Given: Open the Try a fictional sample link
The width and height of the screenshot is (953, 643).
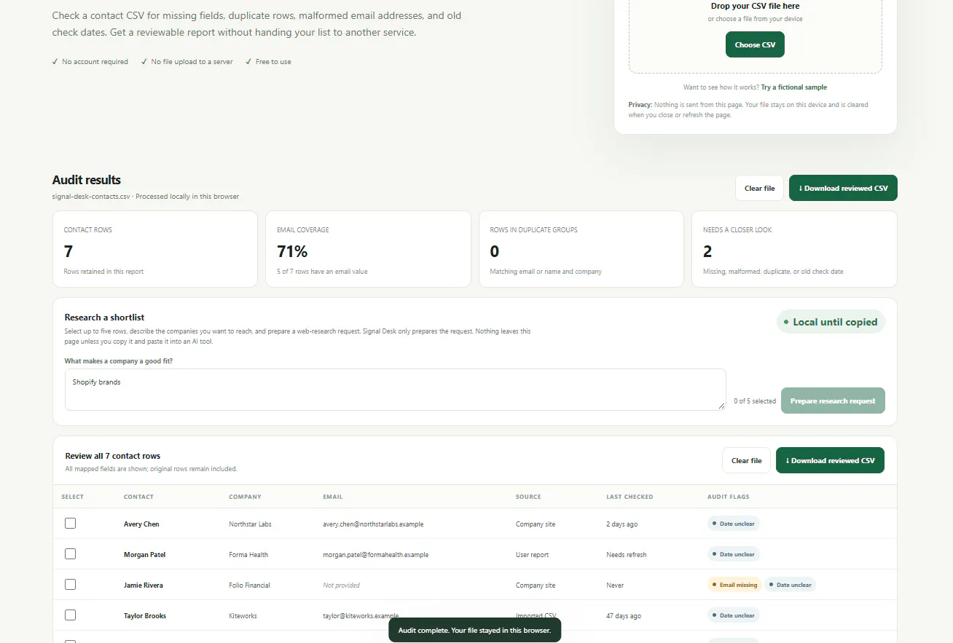Looking at the screenshot, I should (794, 87).
